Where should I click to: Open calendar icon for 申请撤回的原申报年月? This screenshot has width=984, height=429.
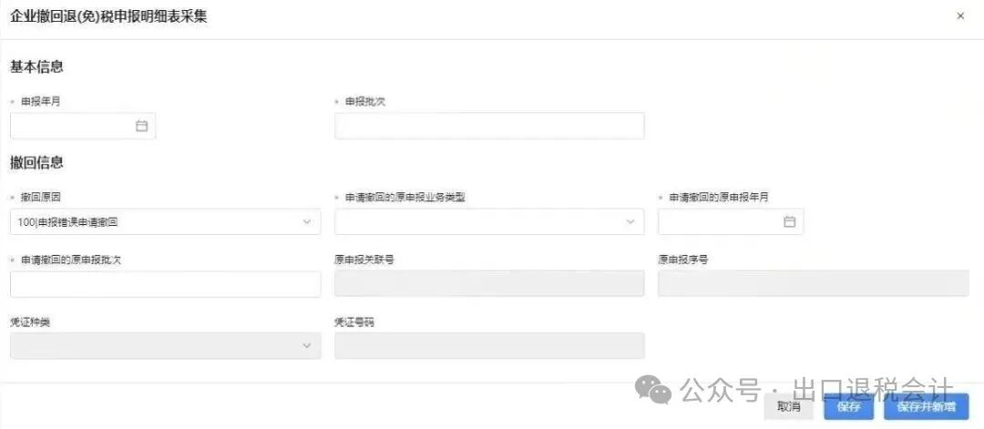789,221
